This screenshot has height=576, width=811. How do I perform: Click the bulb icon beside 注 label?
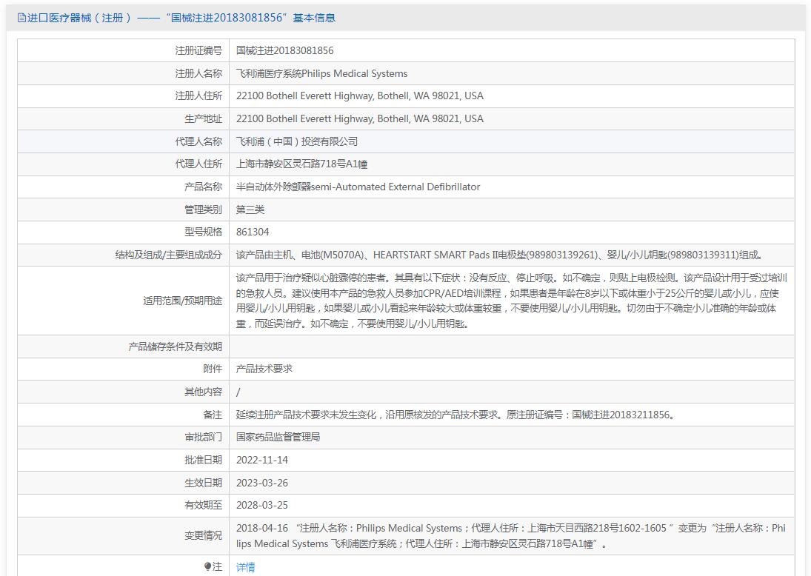click(x=207, y=566)
